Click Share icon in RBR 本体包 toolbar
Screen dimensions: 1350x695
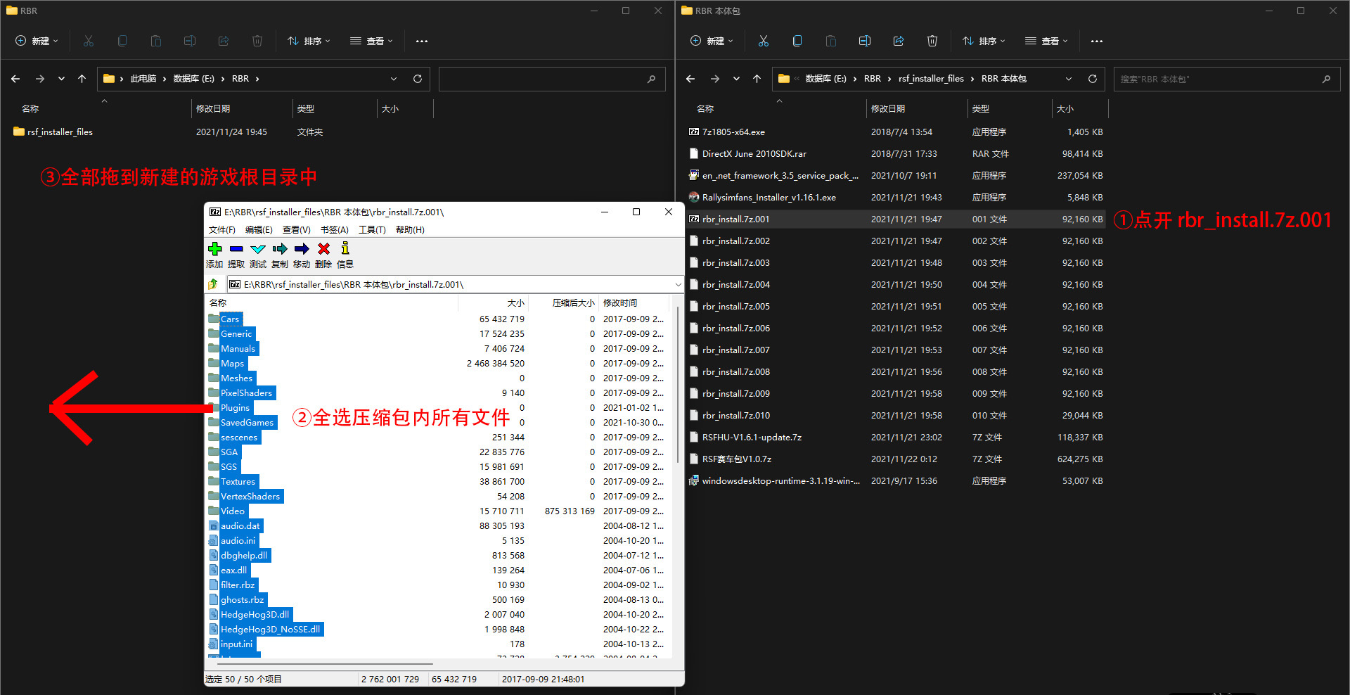click(899, 41)
